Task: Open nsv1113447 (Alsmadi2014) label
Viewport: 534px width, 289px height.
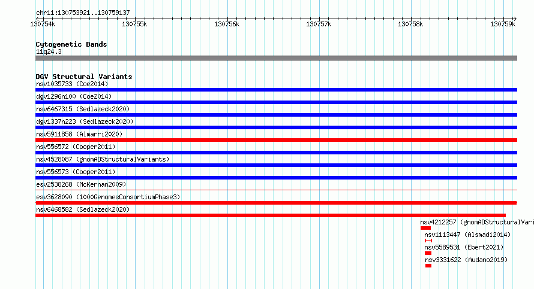Action: coord(467,235)
